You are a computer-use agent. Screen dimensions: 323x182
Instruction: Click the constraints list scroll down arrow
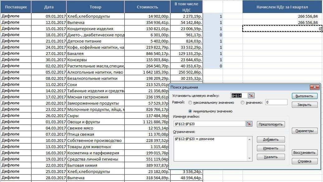tap(249, 158)
